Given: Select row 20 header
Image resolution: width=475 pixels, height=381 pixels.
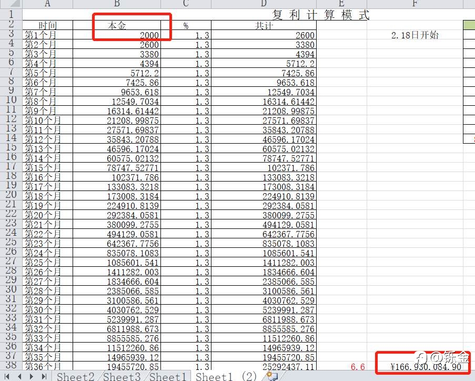Looking at the screenshot, I should click(x=11, y=195).
